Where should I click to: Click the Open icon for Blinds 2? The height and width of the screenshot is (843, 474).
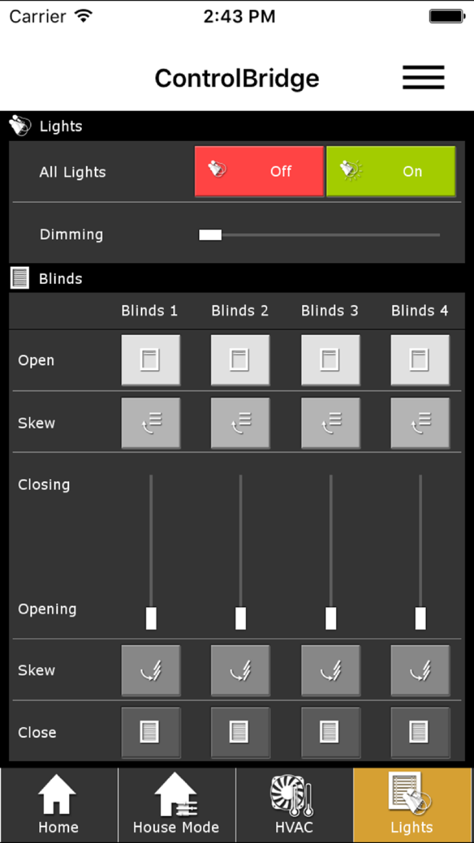click(x=240, y=360)
